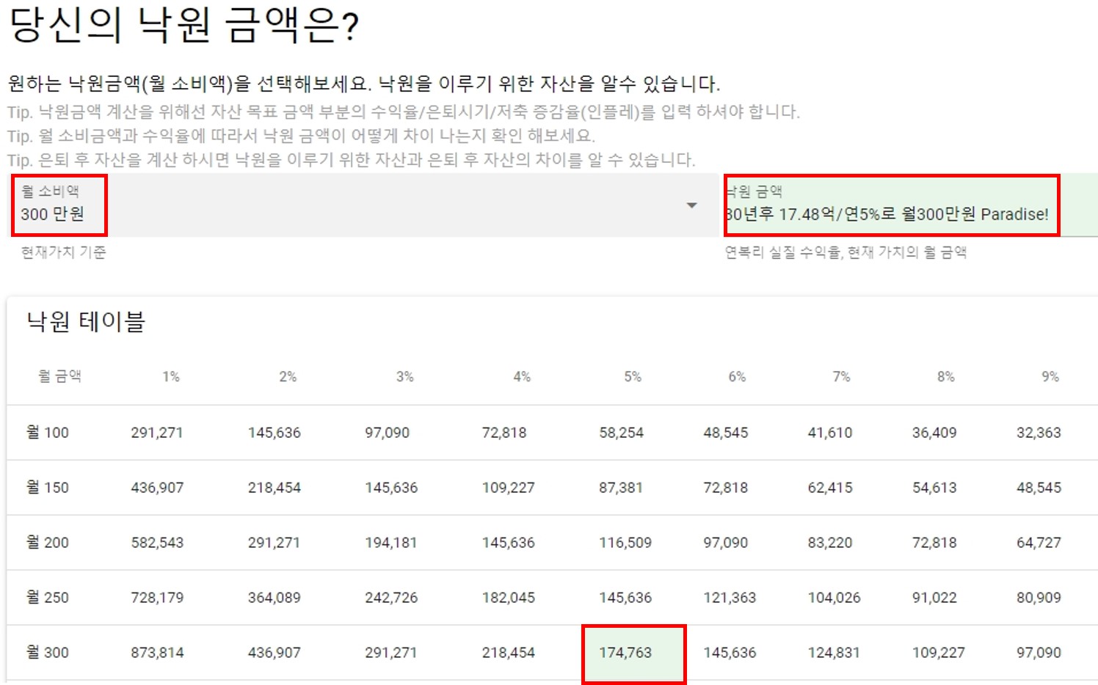Image resolution: width=1098 pixels, height=685 pixels.
Task: Click the 2% column header
Action: tap(288, 376)
